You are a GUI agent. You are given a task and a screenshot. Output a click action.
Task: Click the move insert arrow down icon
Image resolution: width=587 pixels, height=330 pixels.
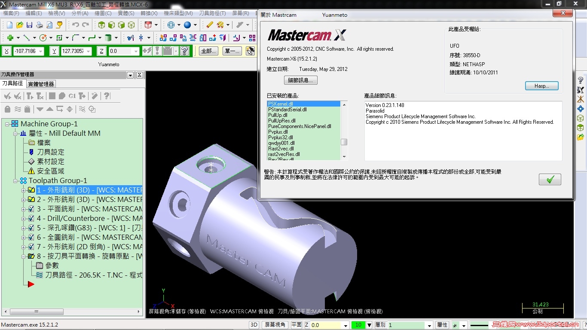click(40, 109)
